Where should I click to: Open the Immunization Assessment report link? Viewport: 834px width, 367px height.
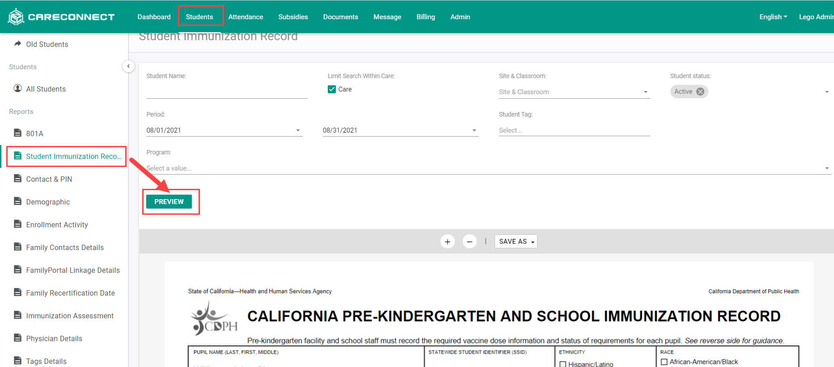tap(70, 316)
